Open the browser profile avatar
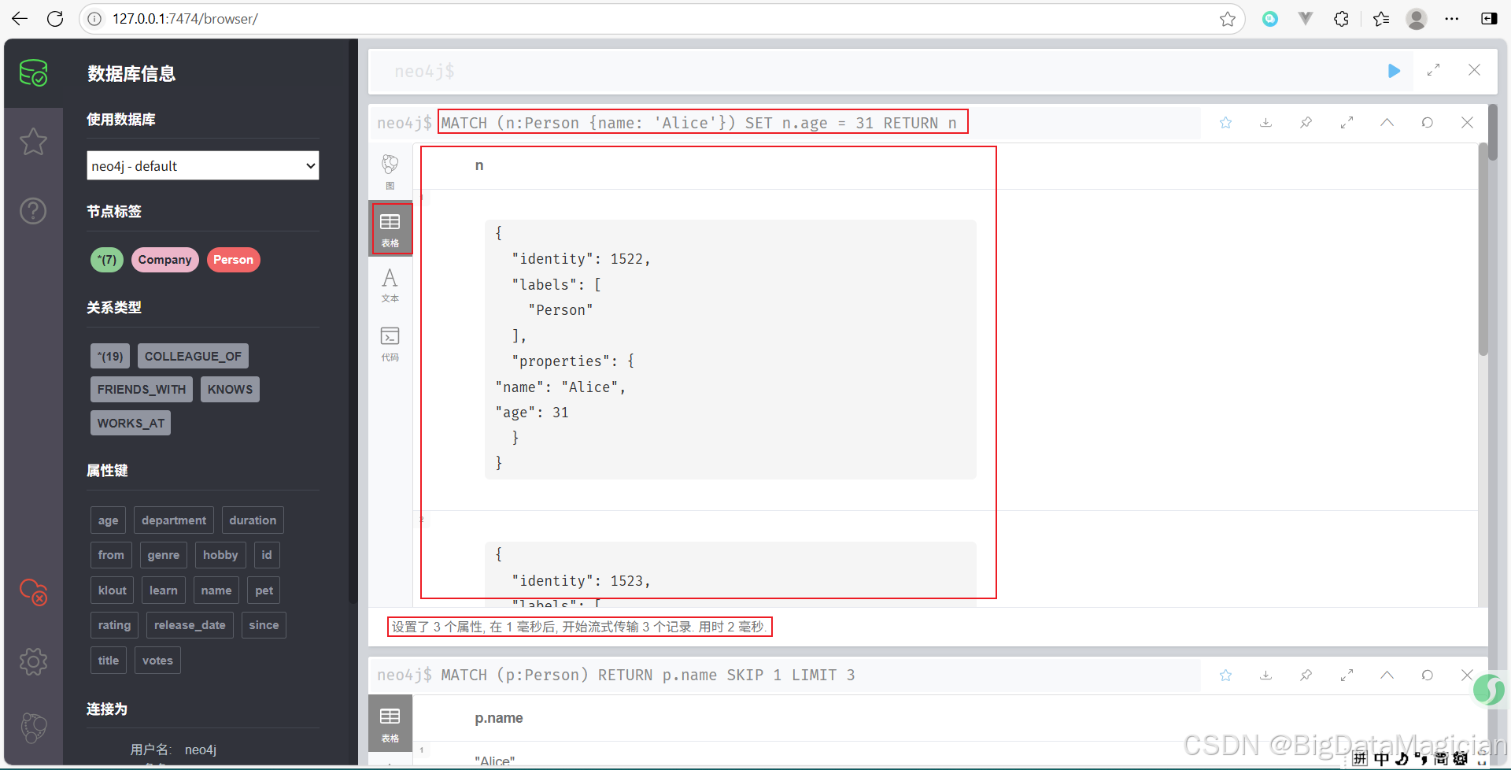The height and width of the screenshot is (770, 1511). coord(1417,19)
